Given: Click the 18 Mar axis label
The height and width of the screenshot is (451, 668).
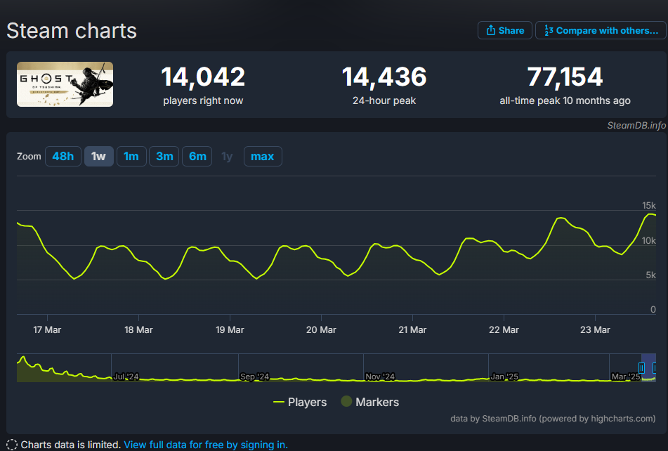Looking at the screenshot, I should tap(138, 329).
